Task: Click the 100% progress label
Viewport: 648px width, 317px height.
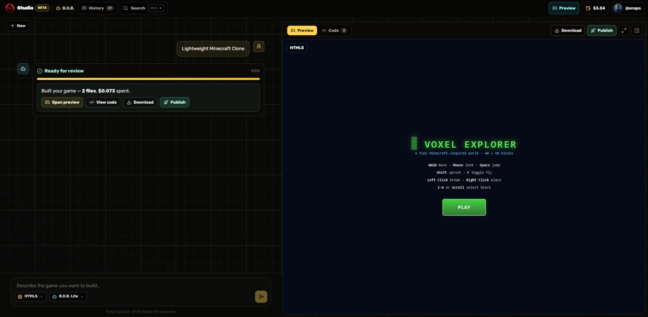Action: click(x=255, y=71)
